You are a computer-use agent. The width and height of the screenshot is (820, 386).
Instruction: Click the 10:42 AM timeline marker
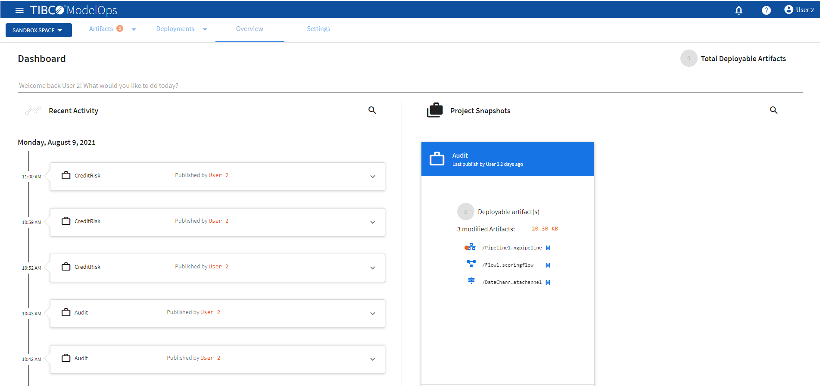point(31,359)
